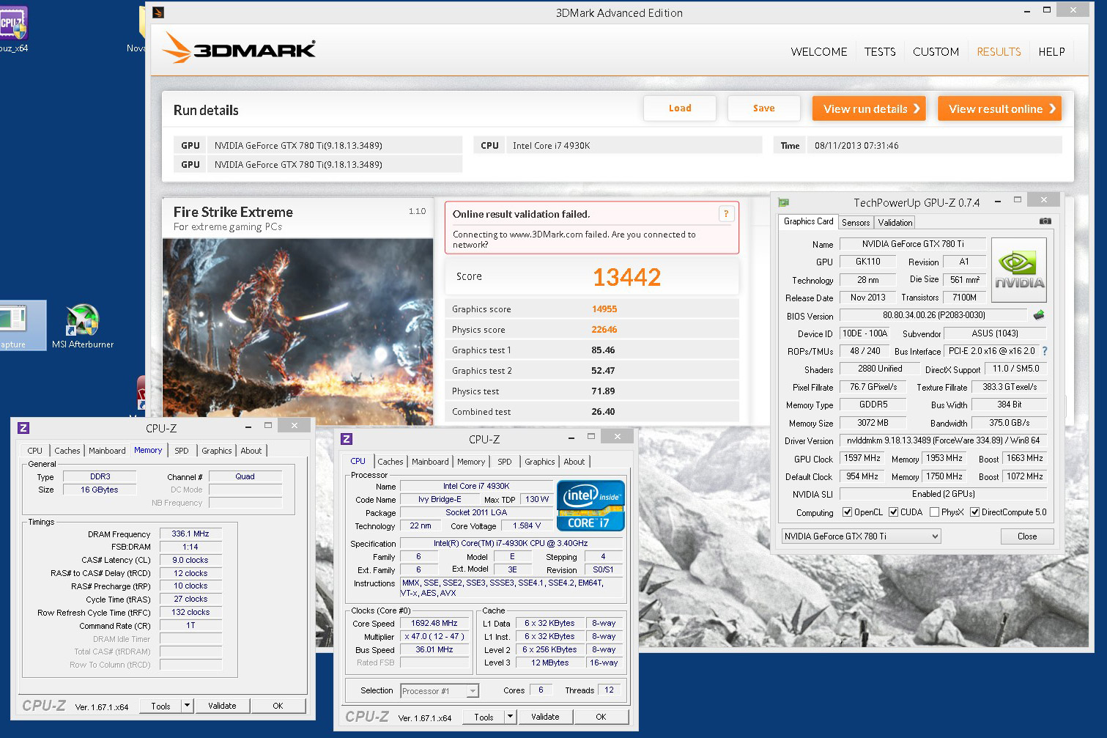Switch to the Sensors tab in GPU-Z
Image resolution: width=1107 pixels, height=738 pixels.
point(856,223)
